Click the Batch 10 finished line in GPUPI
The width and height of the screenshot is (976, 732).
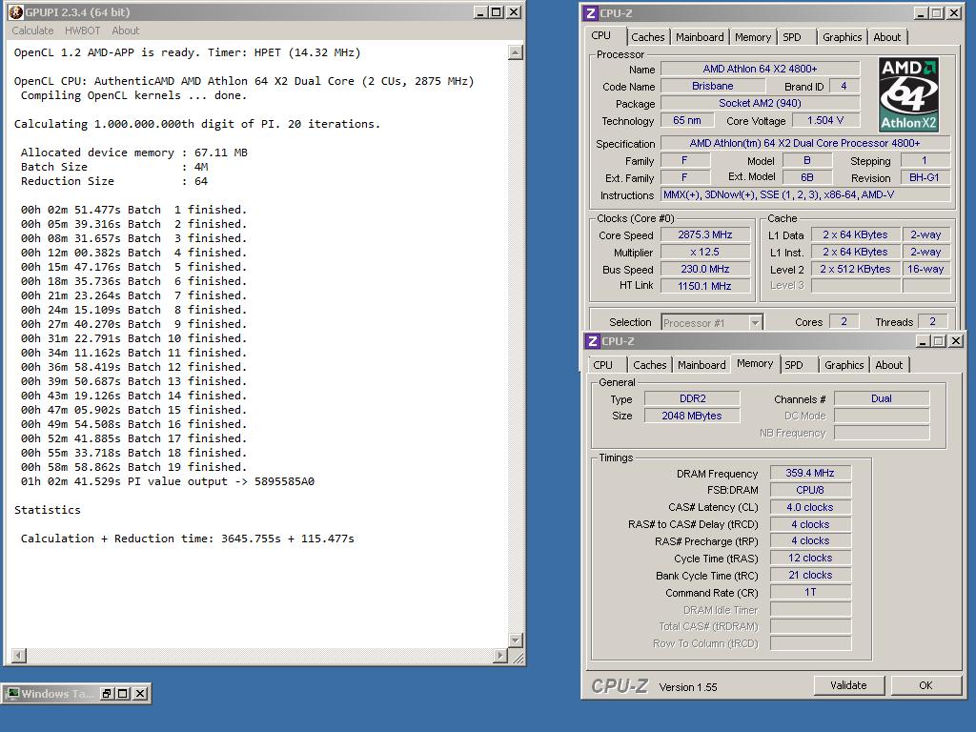click(133, 338)
